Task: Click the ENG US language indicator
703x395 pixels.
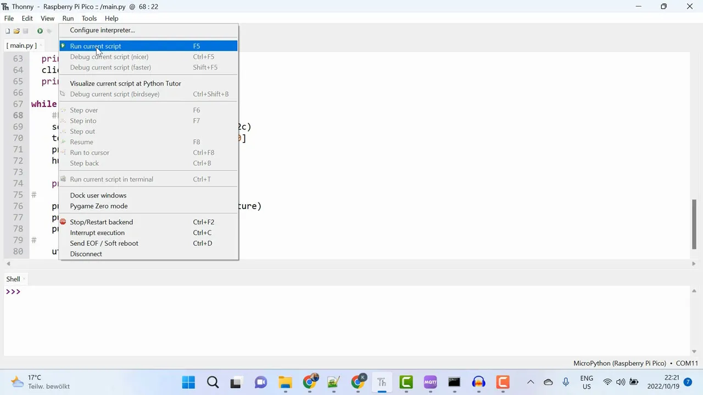Action: (x=587, y=382)
